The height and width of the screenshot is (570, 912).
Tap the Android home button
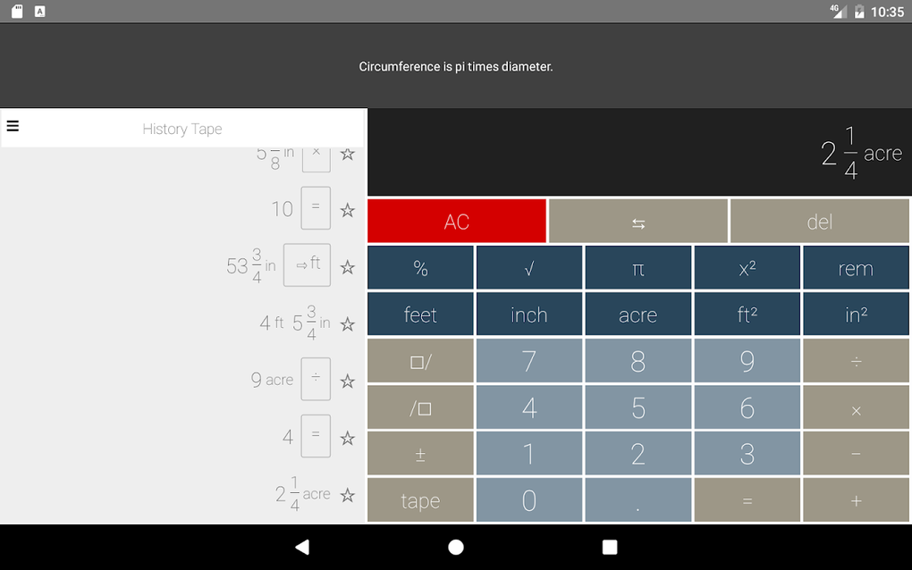tap(456, 546)
